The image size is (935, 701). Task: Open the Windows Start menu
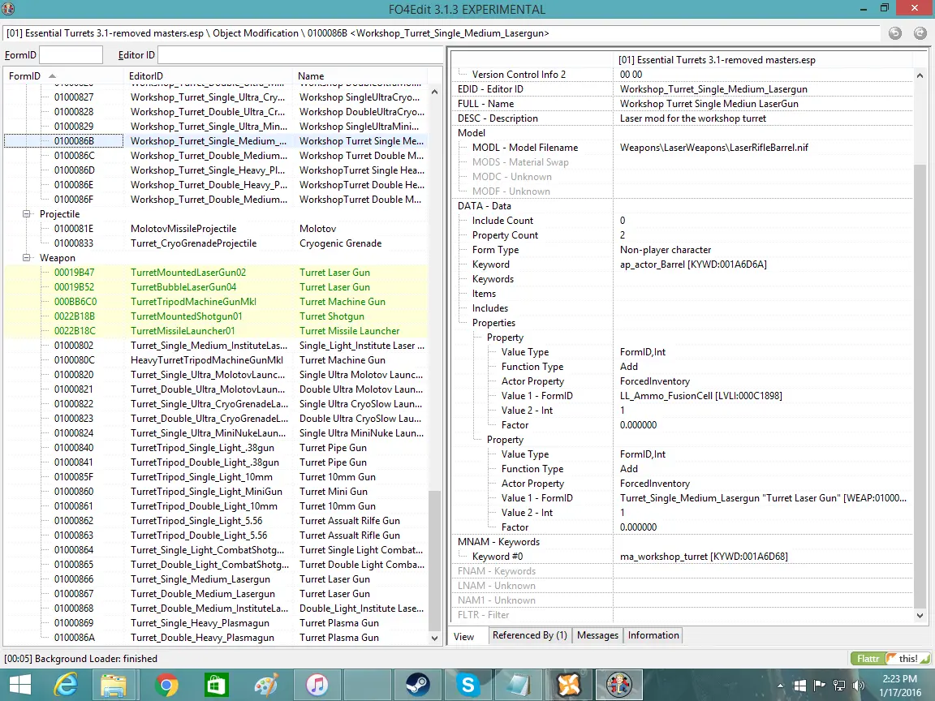(19, 685)
